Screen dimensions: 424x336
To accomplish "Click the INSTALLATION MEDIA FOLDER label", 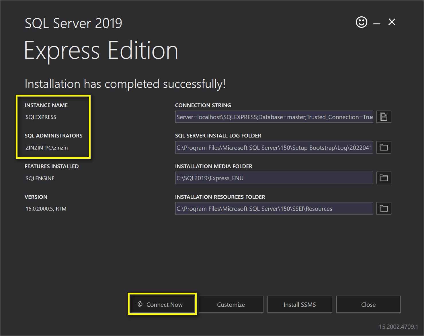I will 214,166.
